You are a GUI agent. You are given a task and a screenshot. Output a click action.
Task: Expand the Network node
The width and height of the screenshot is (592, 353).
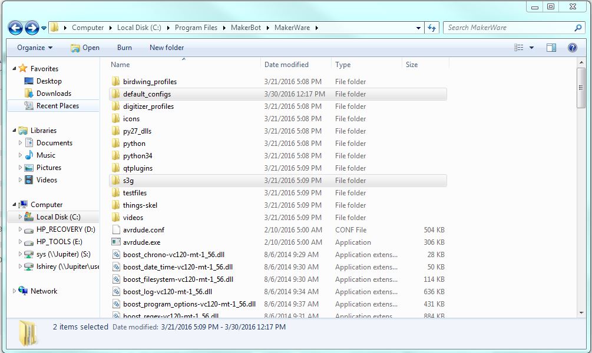click(x=14, y=291)
